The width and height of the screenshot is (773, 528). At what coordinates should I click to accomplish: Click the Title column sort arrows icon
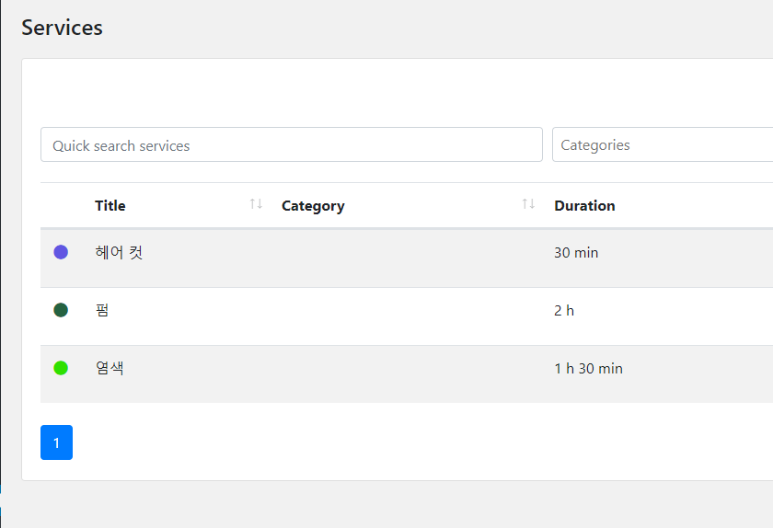[x=256, y=204]
